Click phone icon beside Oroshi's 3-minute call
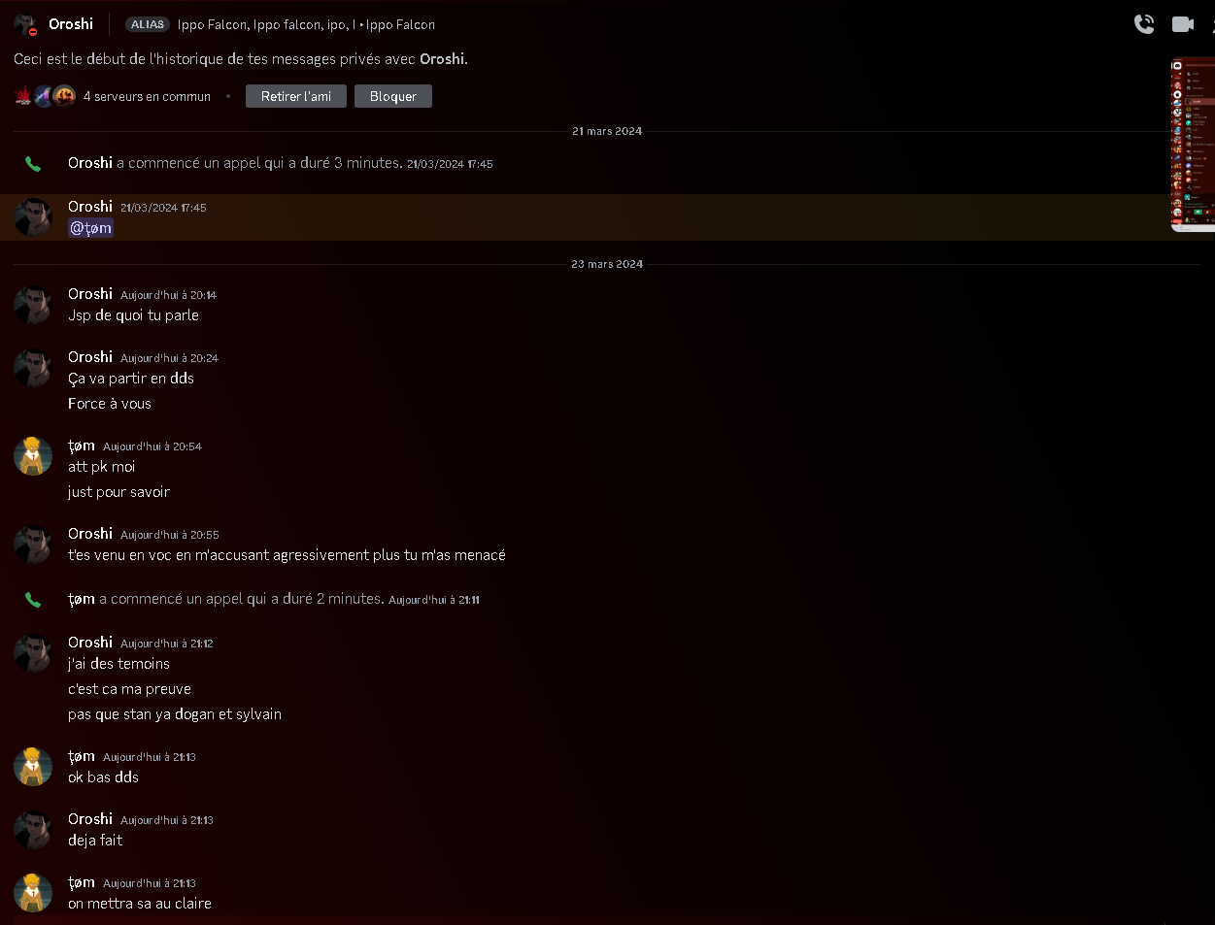The width and height of the screenshot is (1215, 925). [x=33, y=164]
